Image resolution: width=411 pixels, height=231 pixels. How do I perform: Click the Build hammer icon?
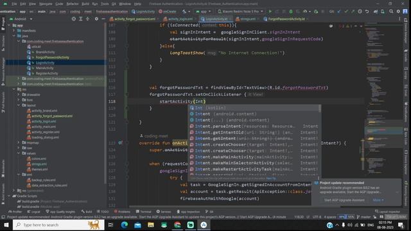click(x=184, y=12)
